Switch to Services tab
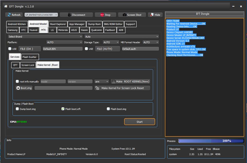The image size is (247, 163). 15,57
